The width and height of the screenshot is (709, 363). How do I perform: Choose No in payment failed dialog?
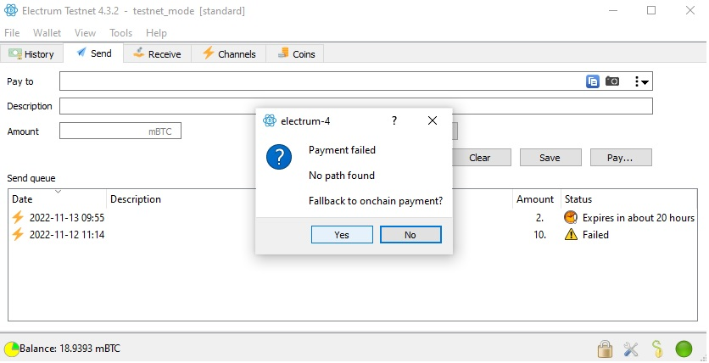coord(410,235)
